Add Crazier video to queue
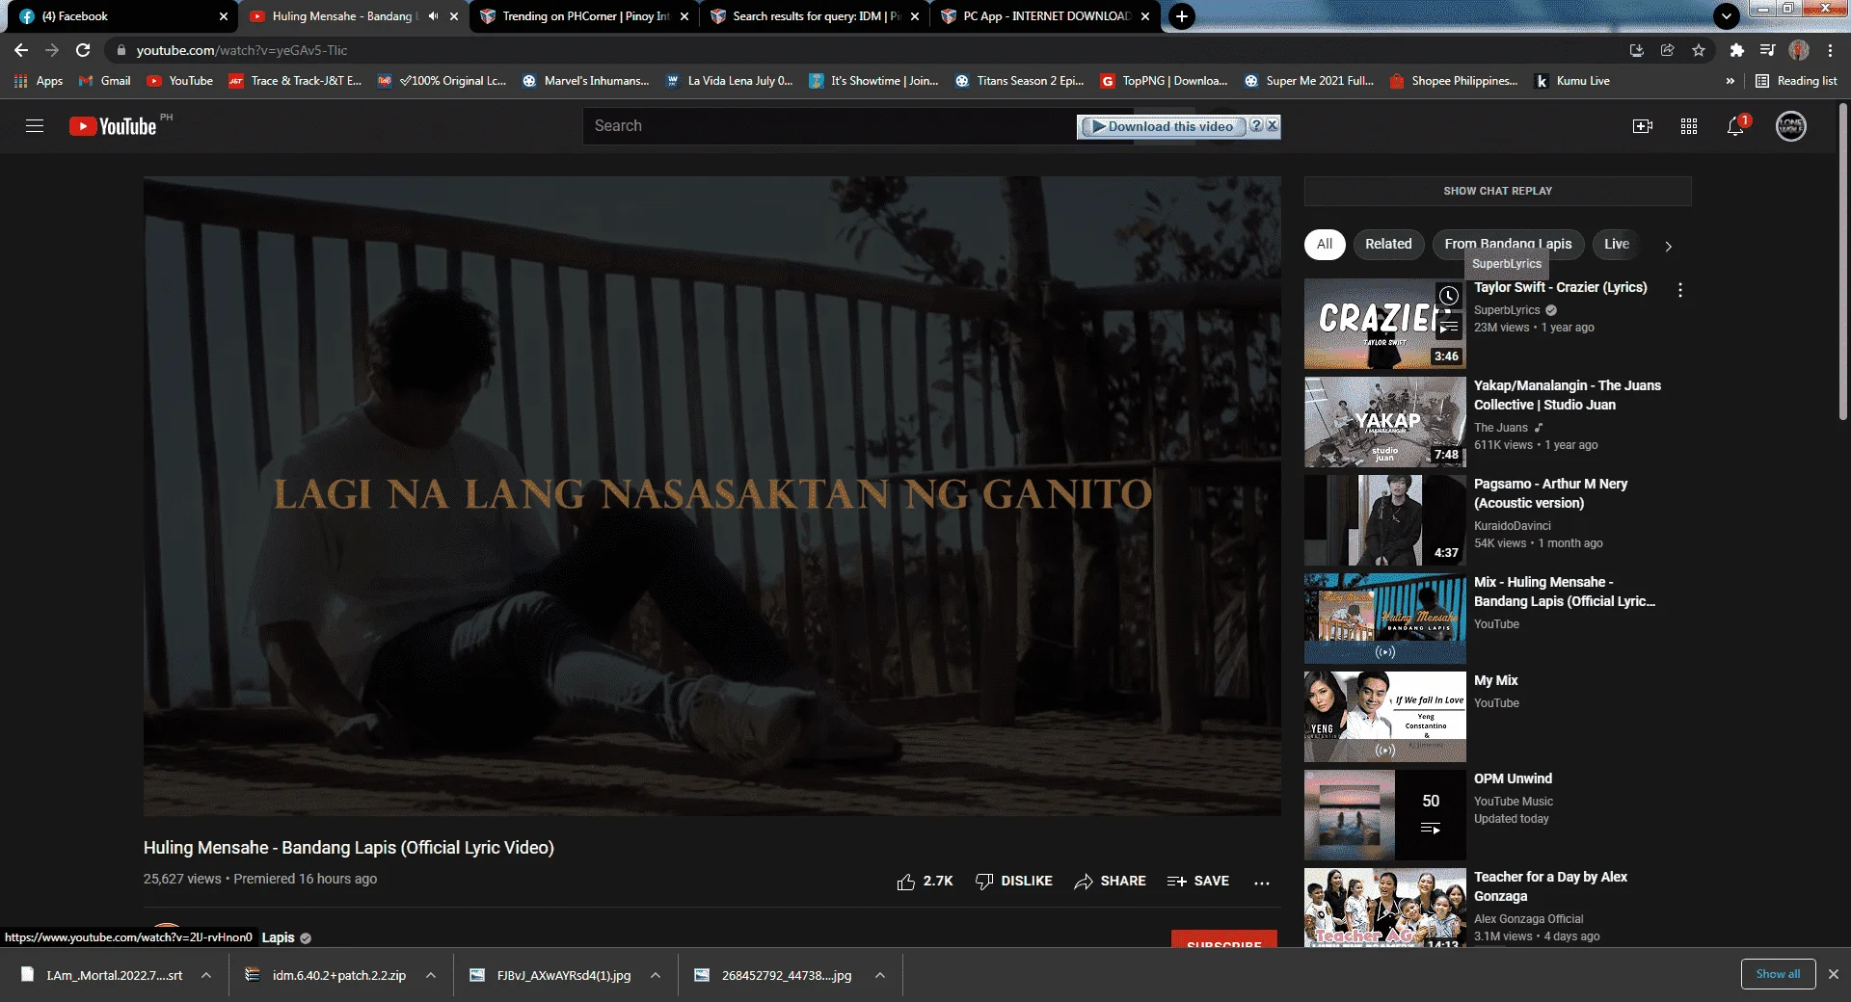Viewport: 1851px width, 1002px height. [x=1449, y=328]
